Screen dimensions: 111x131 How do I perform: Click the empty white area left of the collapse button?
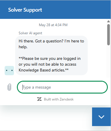tap(46, 117)
